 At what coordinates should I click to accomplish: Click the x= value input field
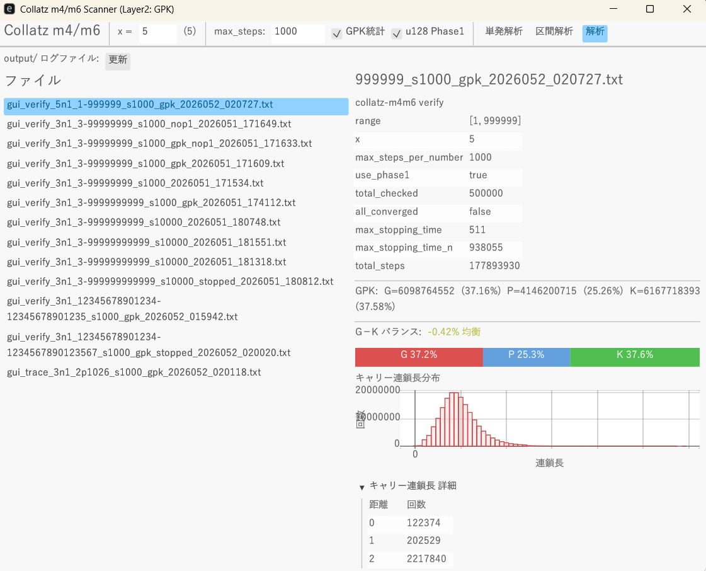tap(158, 33)
